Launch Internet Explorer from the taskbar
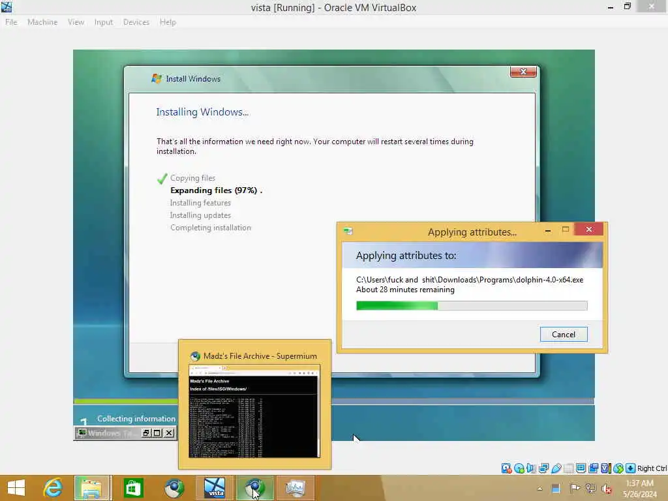The width and height of the screenshot is (668, 501). pos(53,488)
